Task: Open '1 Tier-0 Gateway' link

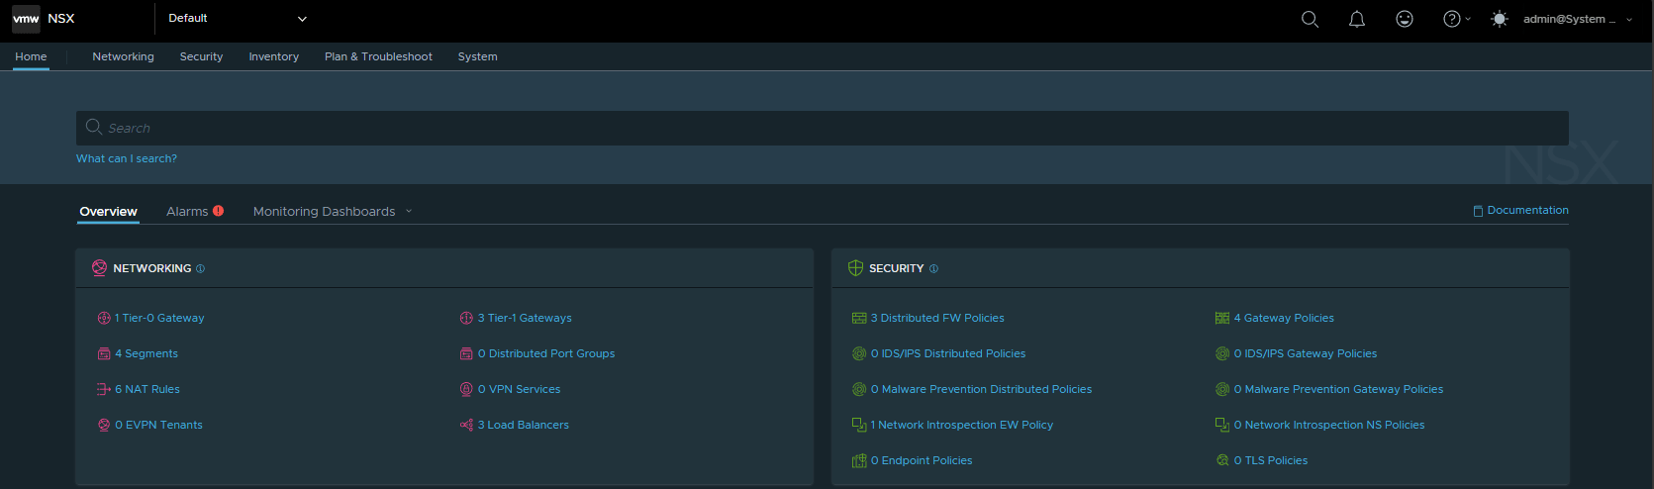Action: click(x=159, y=318)
